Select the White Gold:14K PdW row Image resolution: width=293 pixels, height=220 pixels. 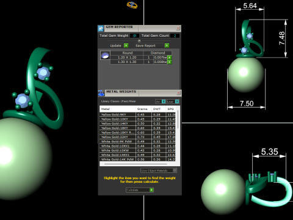(x=137, y=159)
